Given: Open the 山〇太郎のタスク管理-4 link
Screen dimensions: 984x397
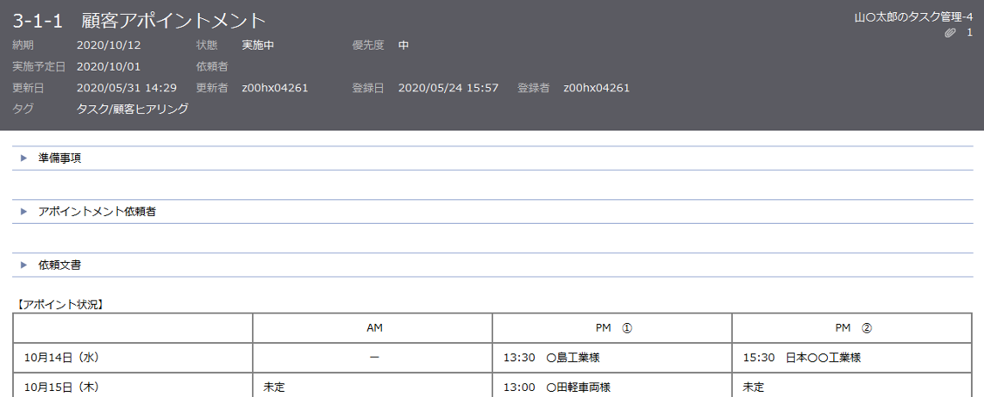Looking at the screenshot, I should [913, 17].
